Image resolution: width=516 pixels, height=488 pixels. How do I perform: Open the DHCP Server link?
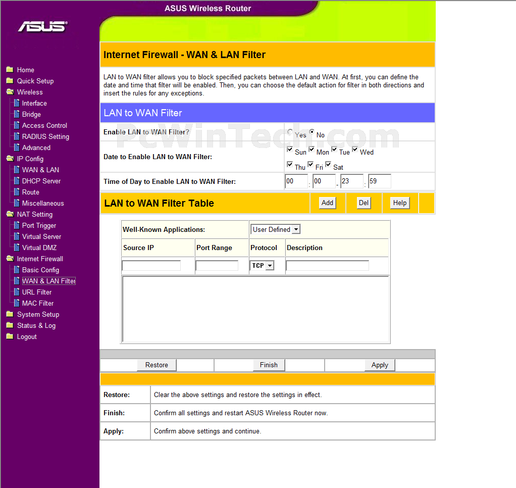41,181
